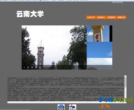Viewport: 134px width, 110px height.
Task: Follow the 云南大学官方网站 link at top
Action: click(117, 2)
